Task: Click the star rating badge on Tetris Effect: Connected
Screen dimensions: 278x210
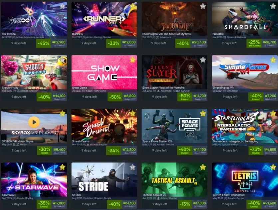Action: point(273,167)
